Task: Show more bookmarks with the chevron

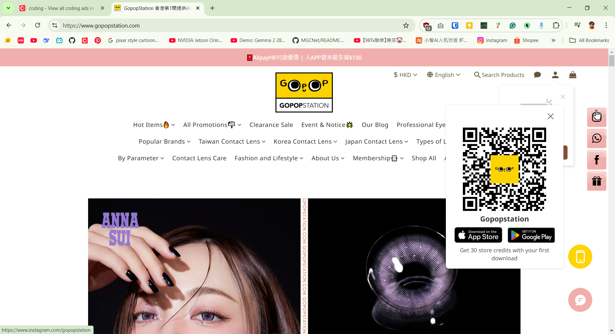Action: tap(553, 40)
